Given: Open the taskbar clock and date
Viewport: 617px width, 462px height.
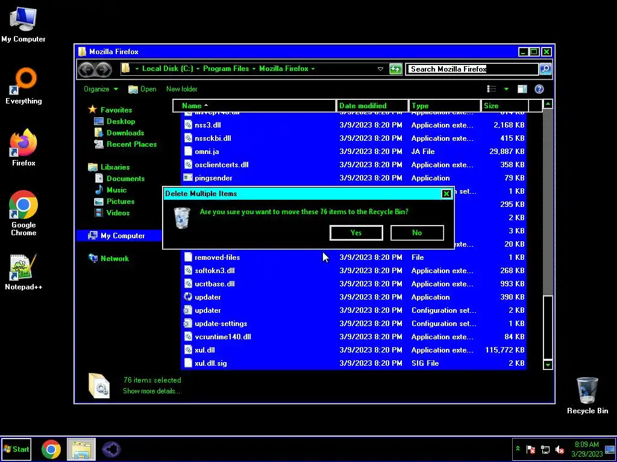Looking at the screenshot, I should (x=587, y=449).
